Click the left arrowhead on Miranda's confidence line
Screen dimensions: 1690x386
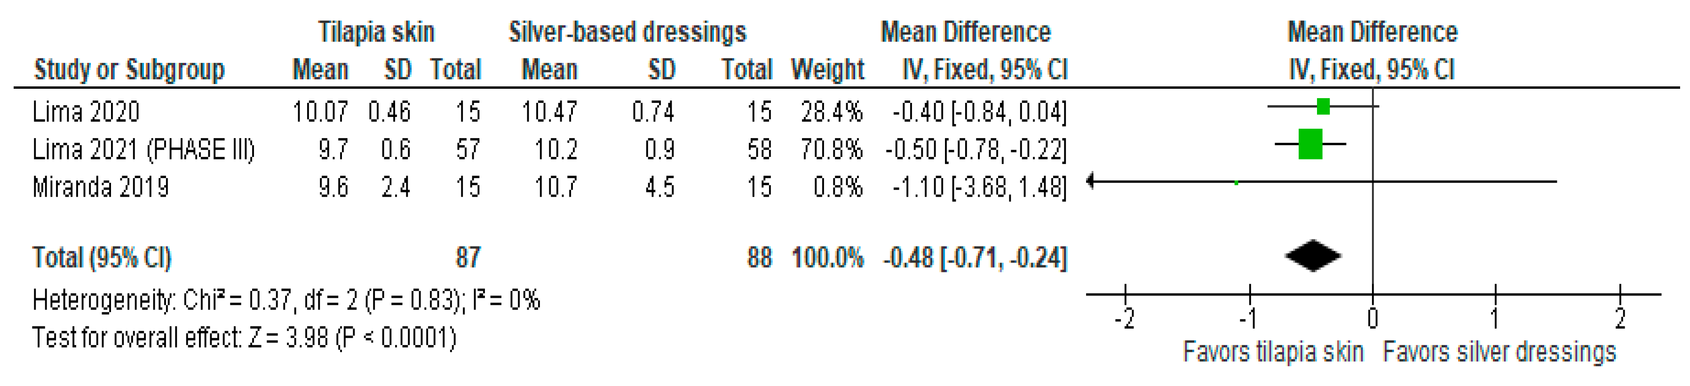[1091, 180]
